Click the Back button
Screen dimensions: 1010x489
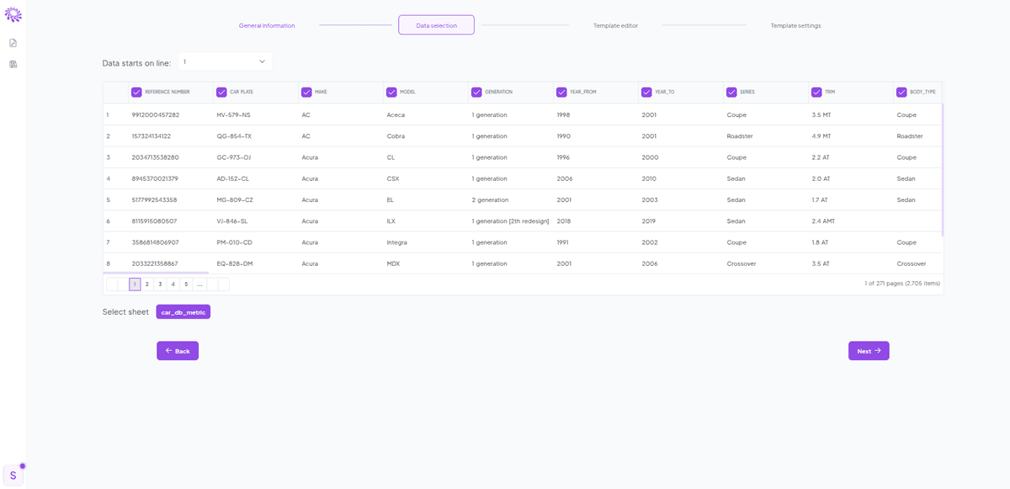[177, 350]
